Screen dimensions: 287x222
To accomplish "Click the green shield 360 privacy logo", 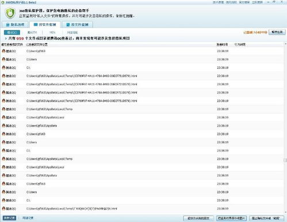I will [x=10, y=13].
